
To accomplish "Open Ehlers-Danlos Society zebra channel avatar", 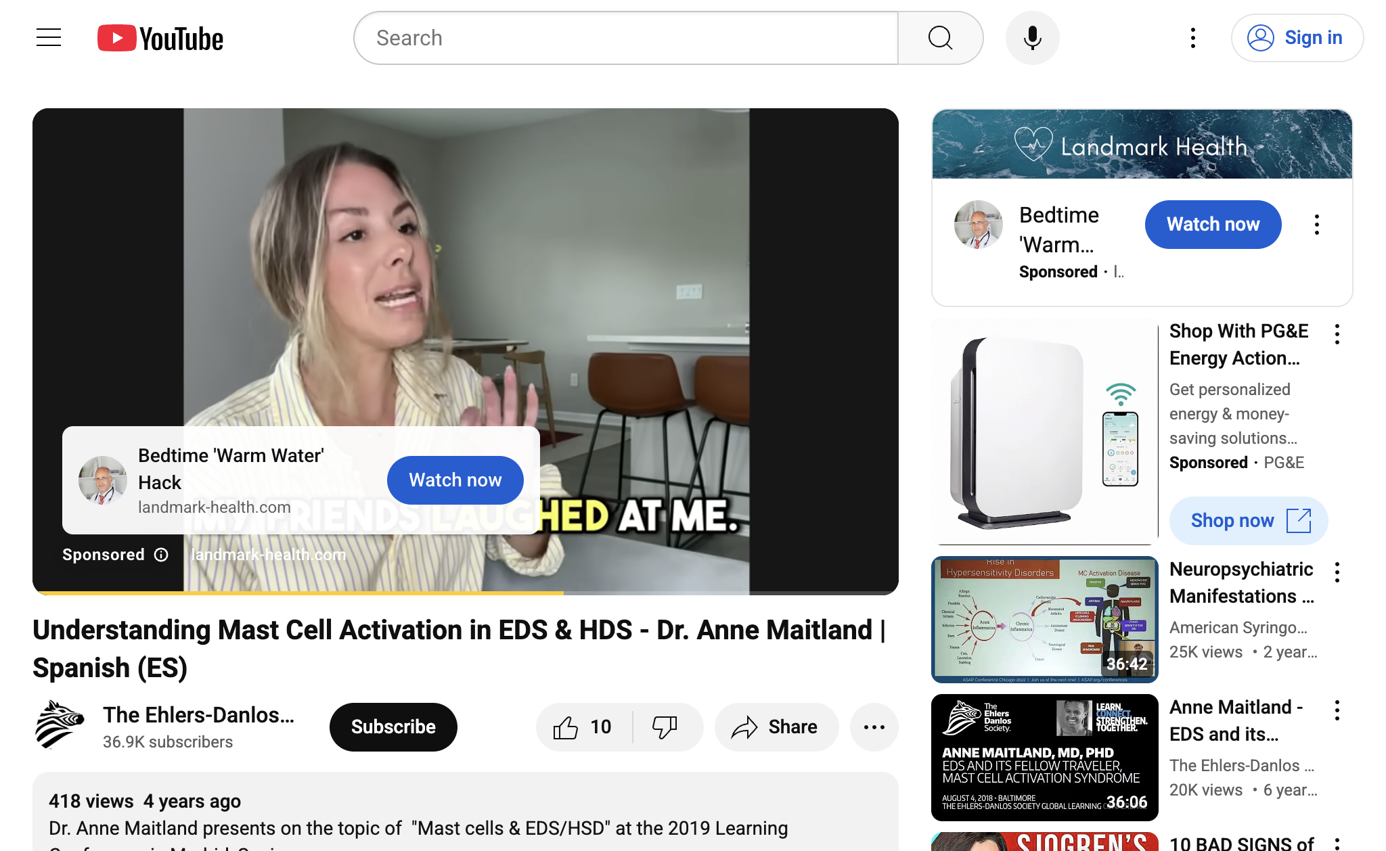I will (x=59, y=725).
